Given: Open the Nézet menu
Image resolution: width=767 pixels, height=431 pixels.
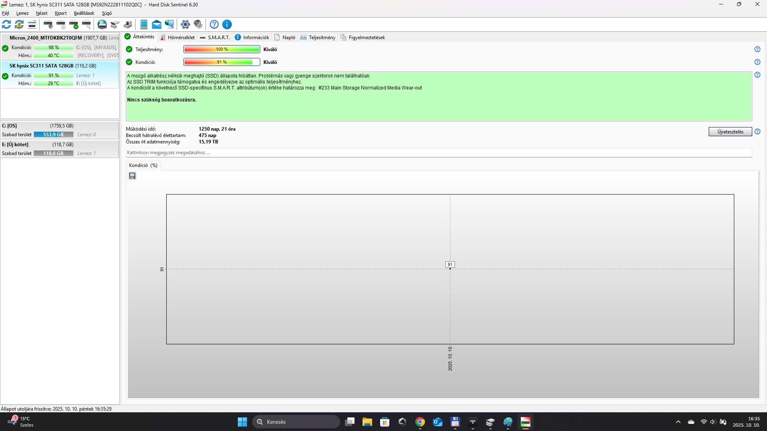Looking at the screenshot, I should (x=42, y=13).
